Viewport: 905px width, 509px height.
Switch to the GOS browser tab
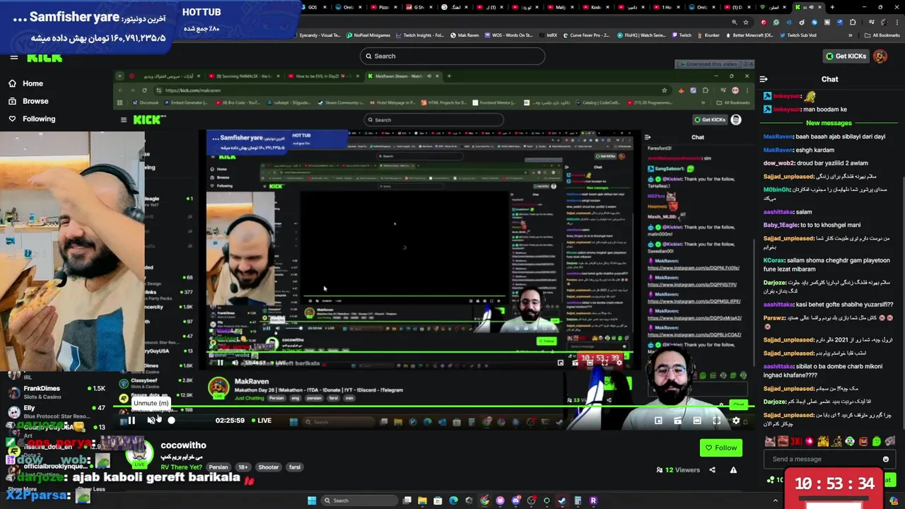pyautogui.click(x=311, y=7)
